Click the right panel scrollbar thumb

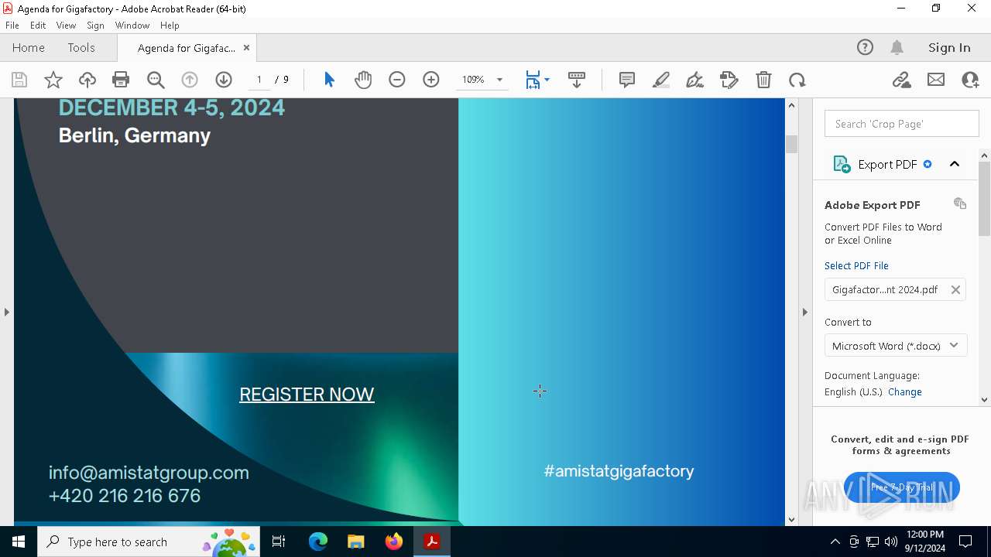click(x=984, y=200)
